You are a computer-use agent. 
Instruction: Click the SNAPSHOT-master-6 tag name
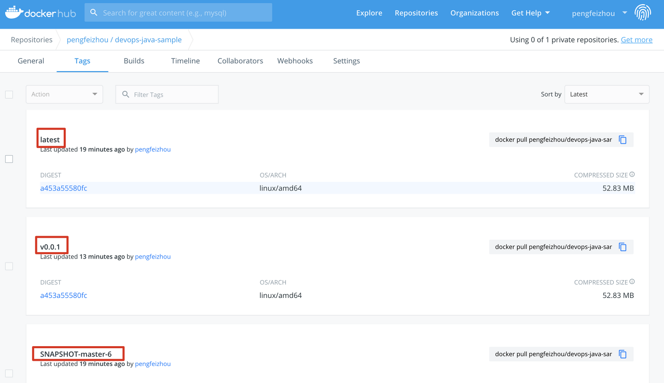click(76, 354)
